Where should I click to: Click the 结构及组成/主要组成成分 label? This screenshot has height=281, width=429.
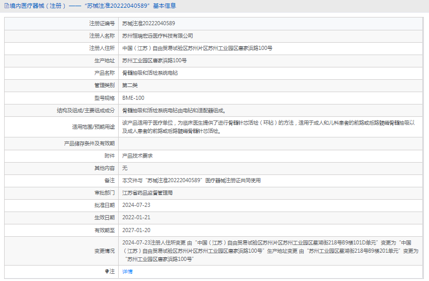[x=86, y=111]
